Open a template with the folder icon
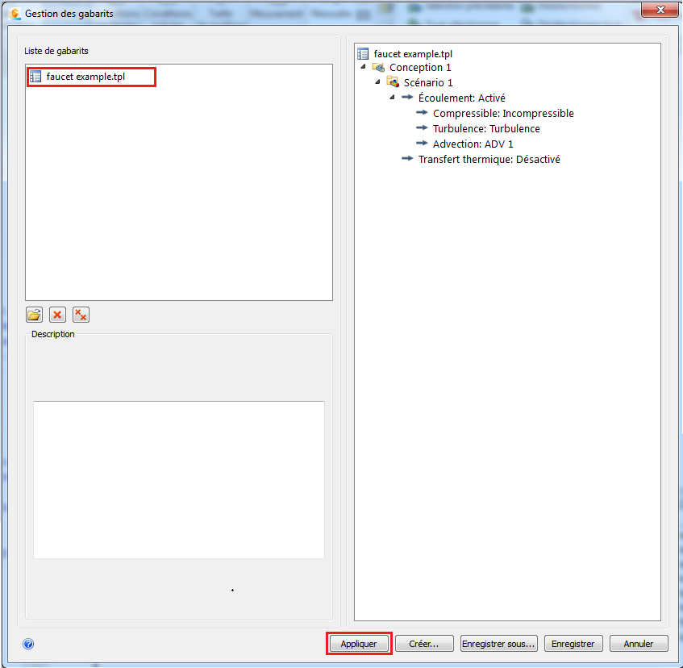This screenshot has height=668, width=683. [34, 315]
